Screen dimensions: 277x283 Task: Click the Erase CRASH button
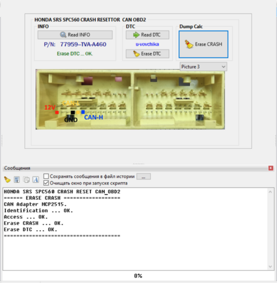coord(203,44)
